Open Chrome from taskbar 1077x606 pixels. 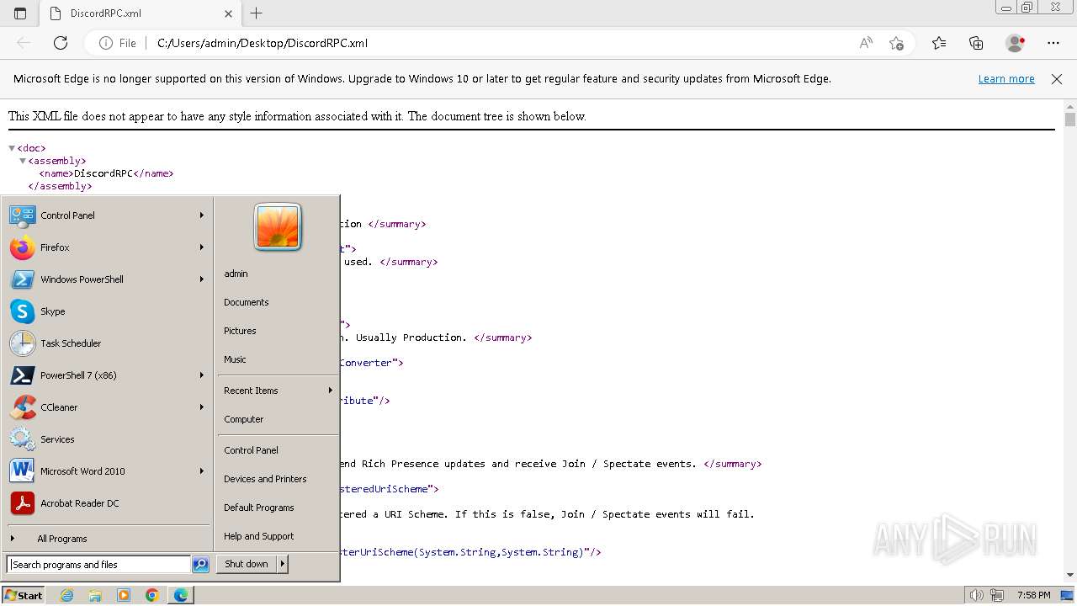pos(152,595)
